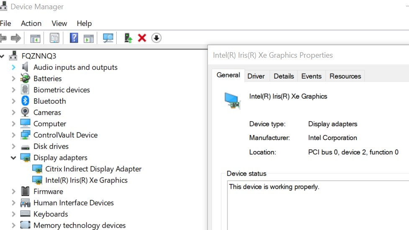Collapse the Display adapters node
This screenshot has width=409, height=230.
coord(13,158)
